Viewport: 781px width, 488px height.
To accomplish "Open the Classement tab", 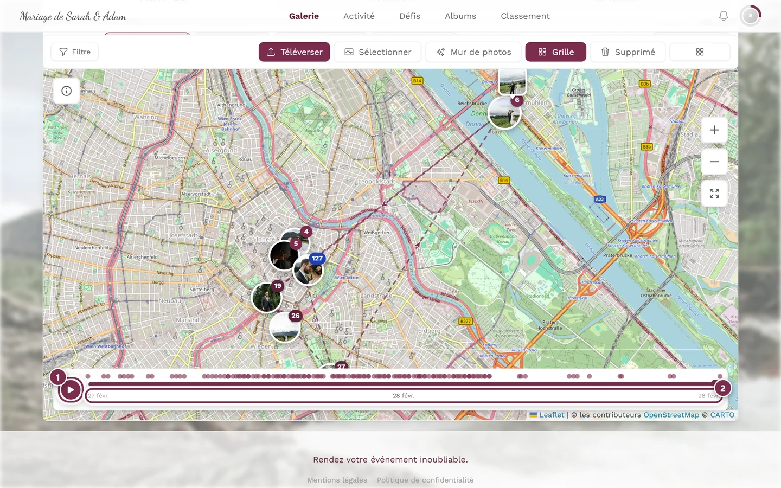I will click(x=525, y=16).
